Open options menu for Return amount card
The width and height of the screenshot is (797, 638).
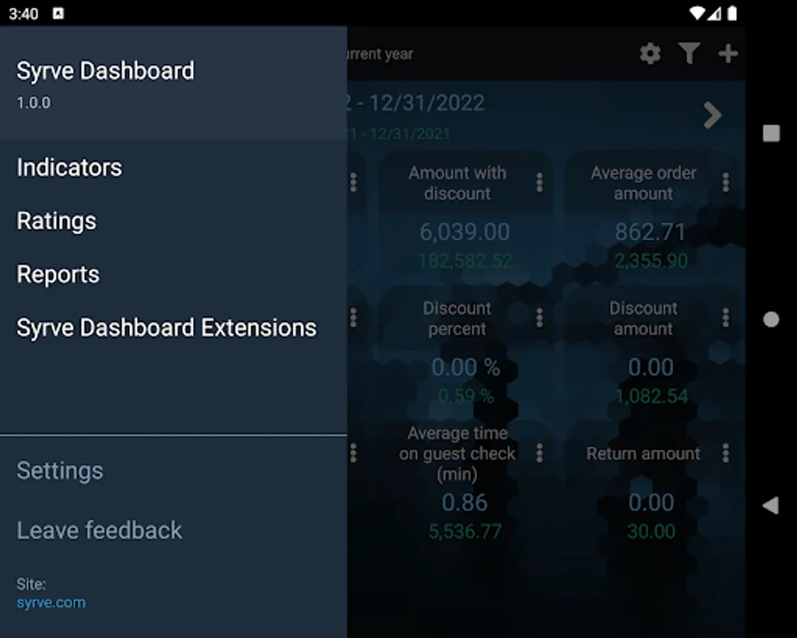[x=725, y=453]
